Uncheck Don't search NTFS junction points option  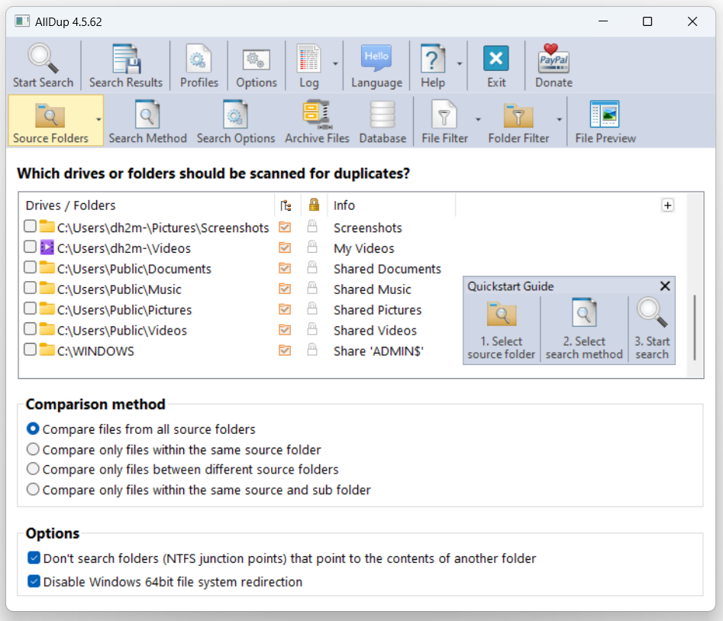(x=34, y=558)
